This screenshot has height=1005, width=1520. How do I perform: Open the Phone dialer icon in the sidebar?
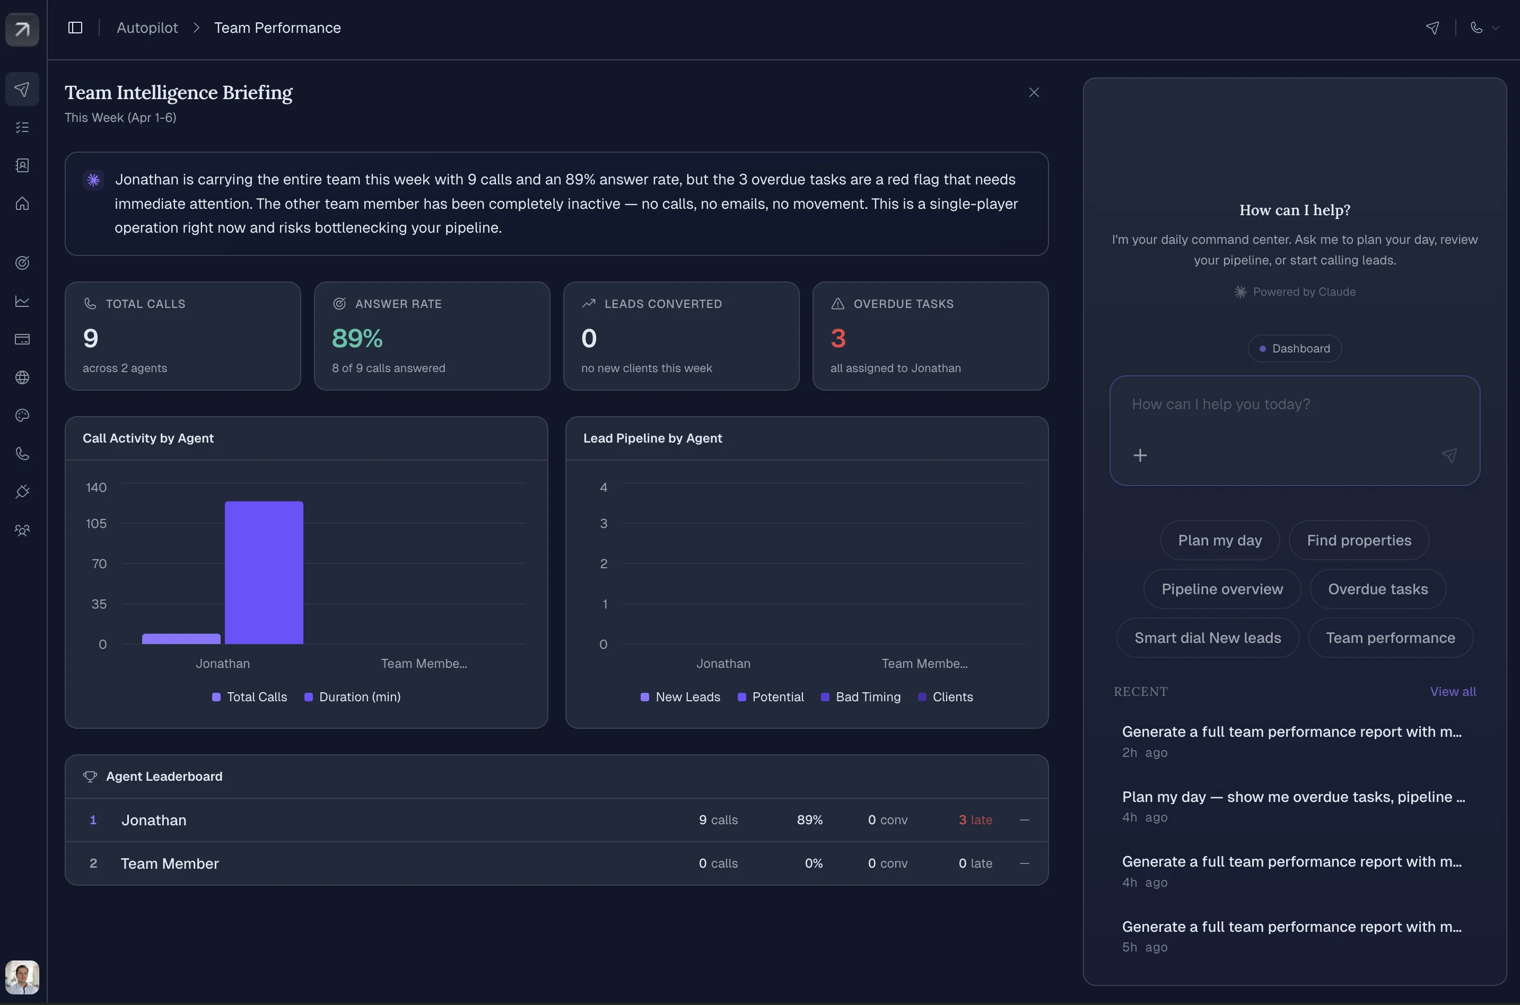(x=22, y=453)
